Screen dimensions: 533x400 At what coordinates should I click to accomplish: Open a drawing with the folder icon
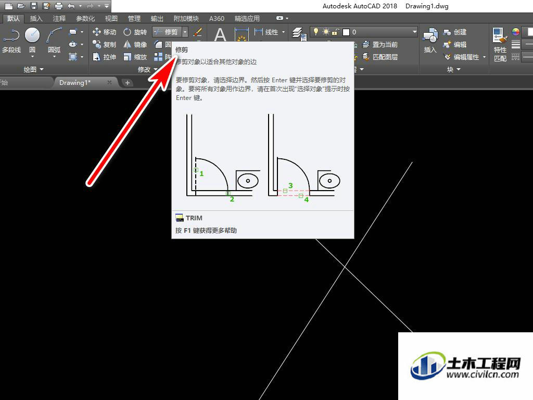coord(21,6)
